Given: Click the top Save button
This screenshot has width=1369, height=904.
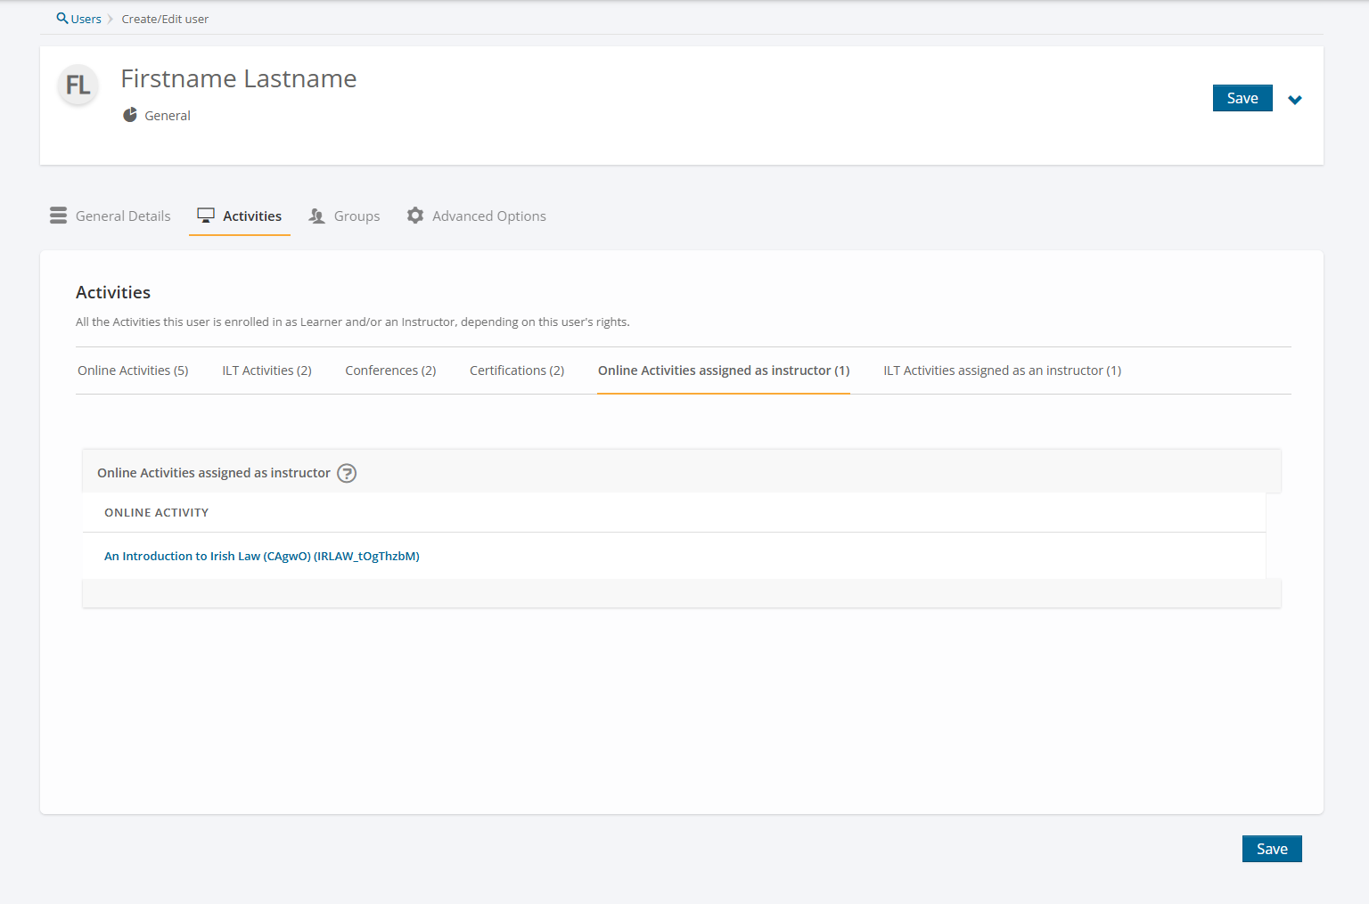Looking at the screenshot, I should 1242,98.
